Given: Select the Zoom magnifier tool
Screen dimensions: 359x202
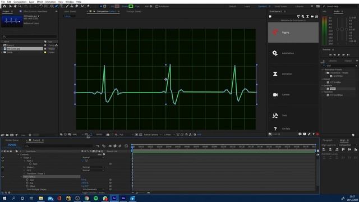Looking at the screenshot, I should click(x=20, y=6).
